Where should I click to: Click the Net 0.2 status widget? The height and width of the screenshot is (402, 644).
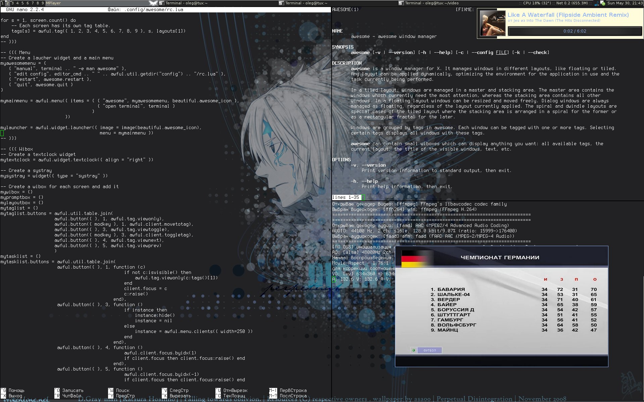point(572,3)
